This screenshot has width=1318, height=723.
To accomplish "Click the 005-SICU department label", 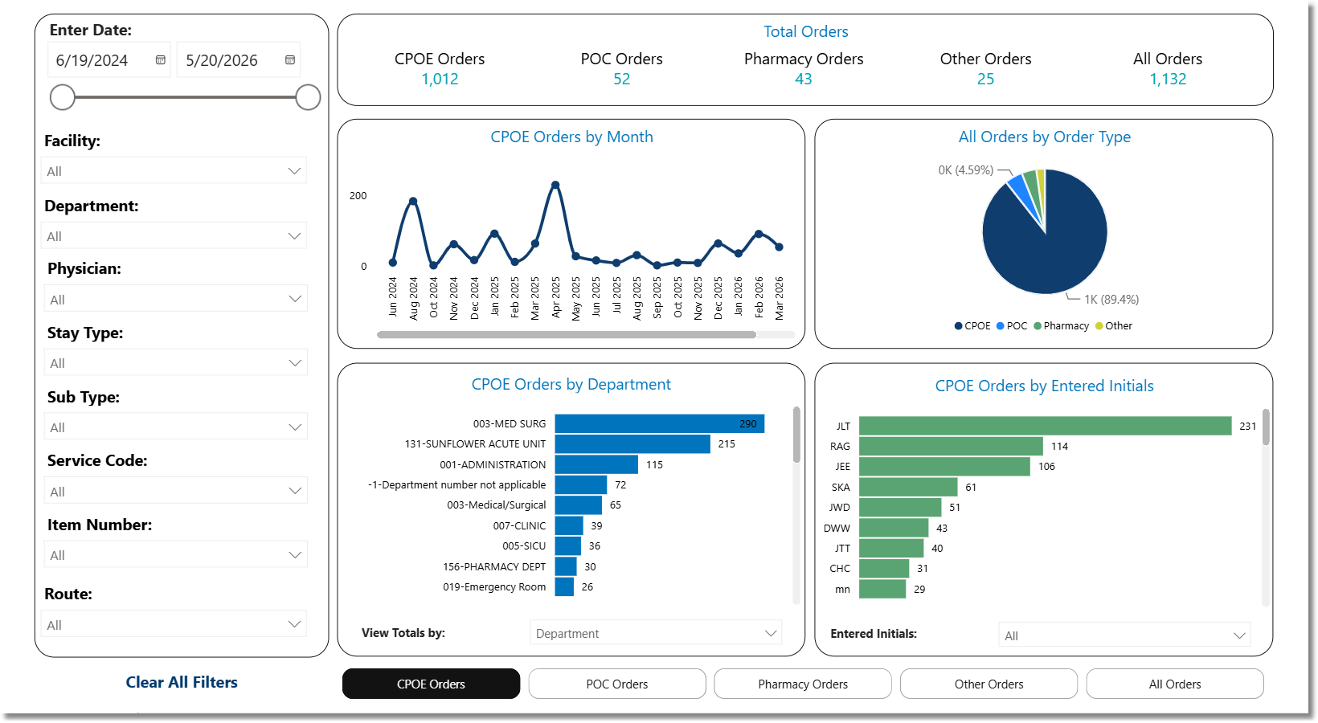I will pos(524,545).
